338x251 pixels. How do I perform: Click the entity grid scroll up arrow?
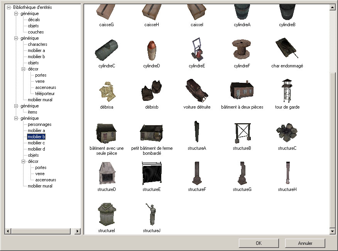point(332,8)
